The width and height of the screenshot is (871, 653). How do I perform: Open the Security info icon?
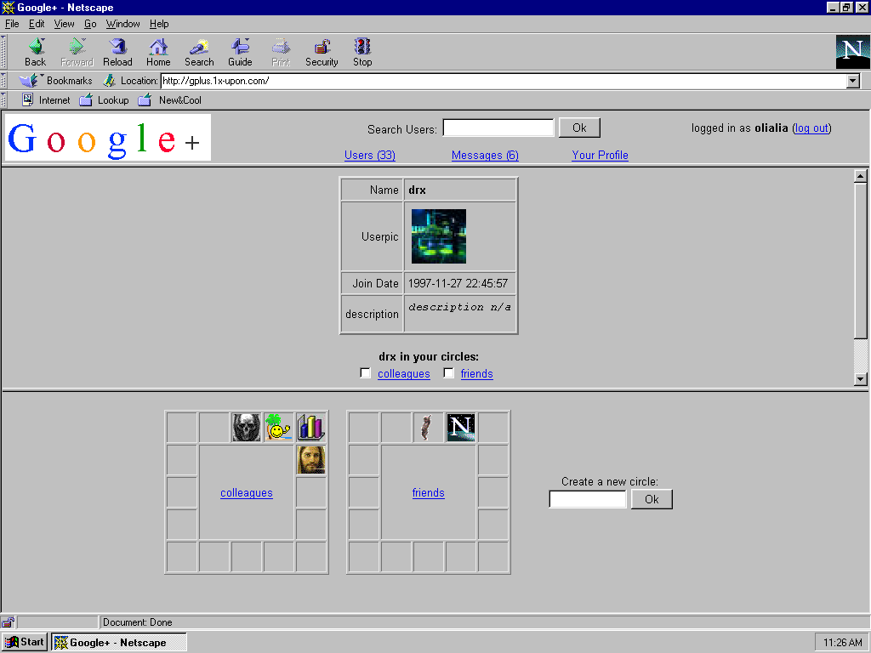tap(322, 52)
